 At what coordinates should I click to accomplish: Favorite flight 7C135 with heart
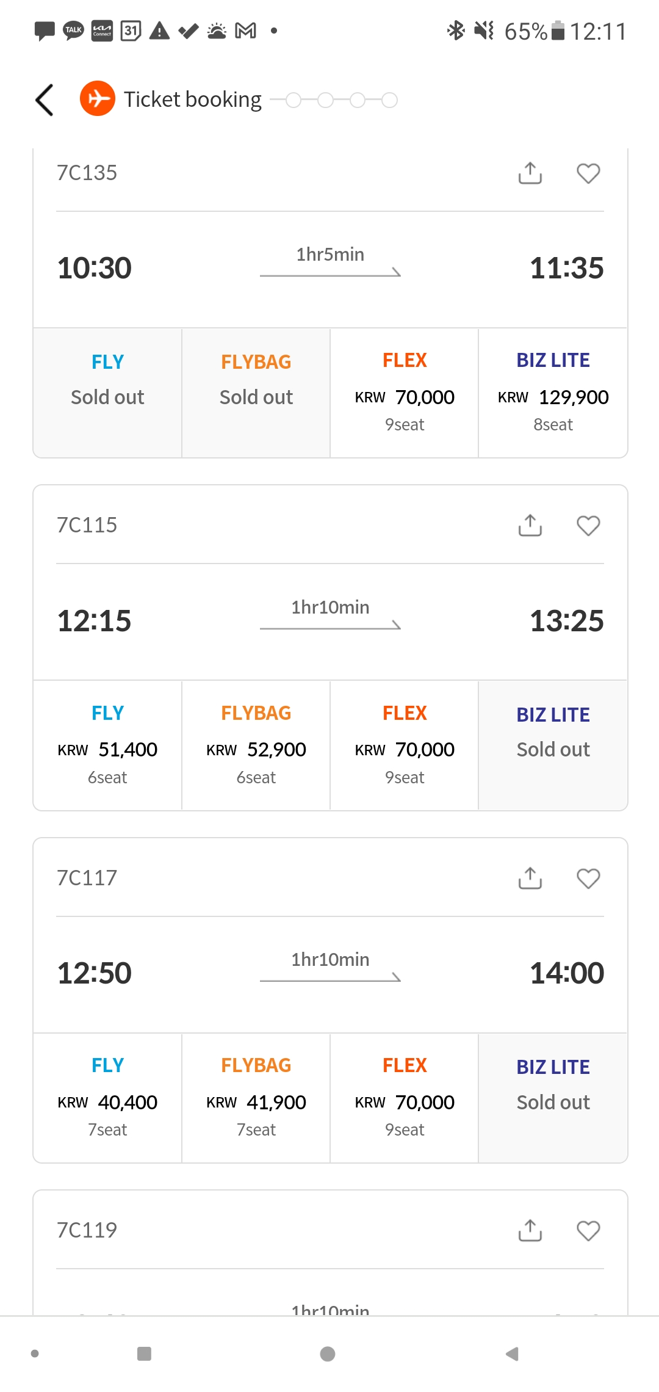coord(588,173)
